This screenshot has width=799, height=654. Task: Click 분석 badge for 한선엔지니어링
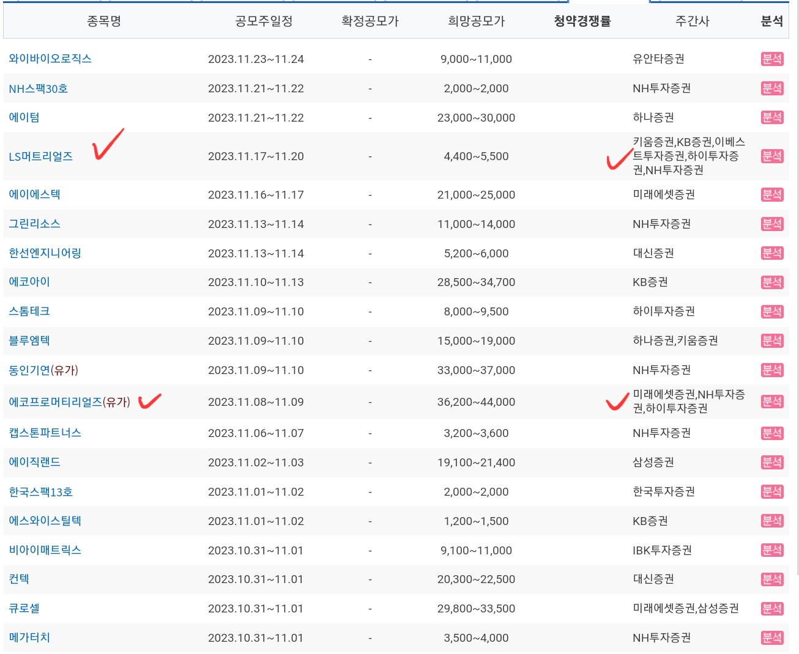772,253
